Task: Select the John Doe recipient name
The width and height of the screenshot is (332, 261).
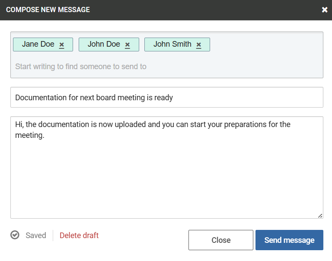Action: [104, 44]
